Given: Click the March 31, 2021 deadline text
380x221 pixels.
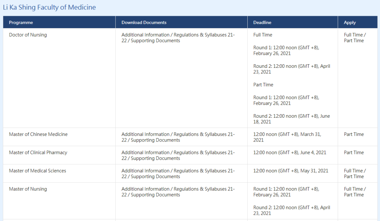Looking at the screenshot, I should [x=287, y=137].
